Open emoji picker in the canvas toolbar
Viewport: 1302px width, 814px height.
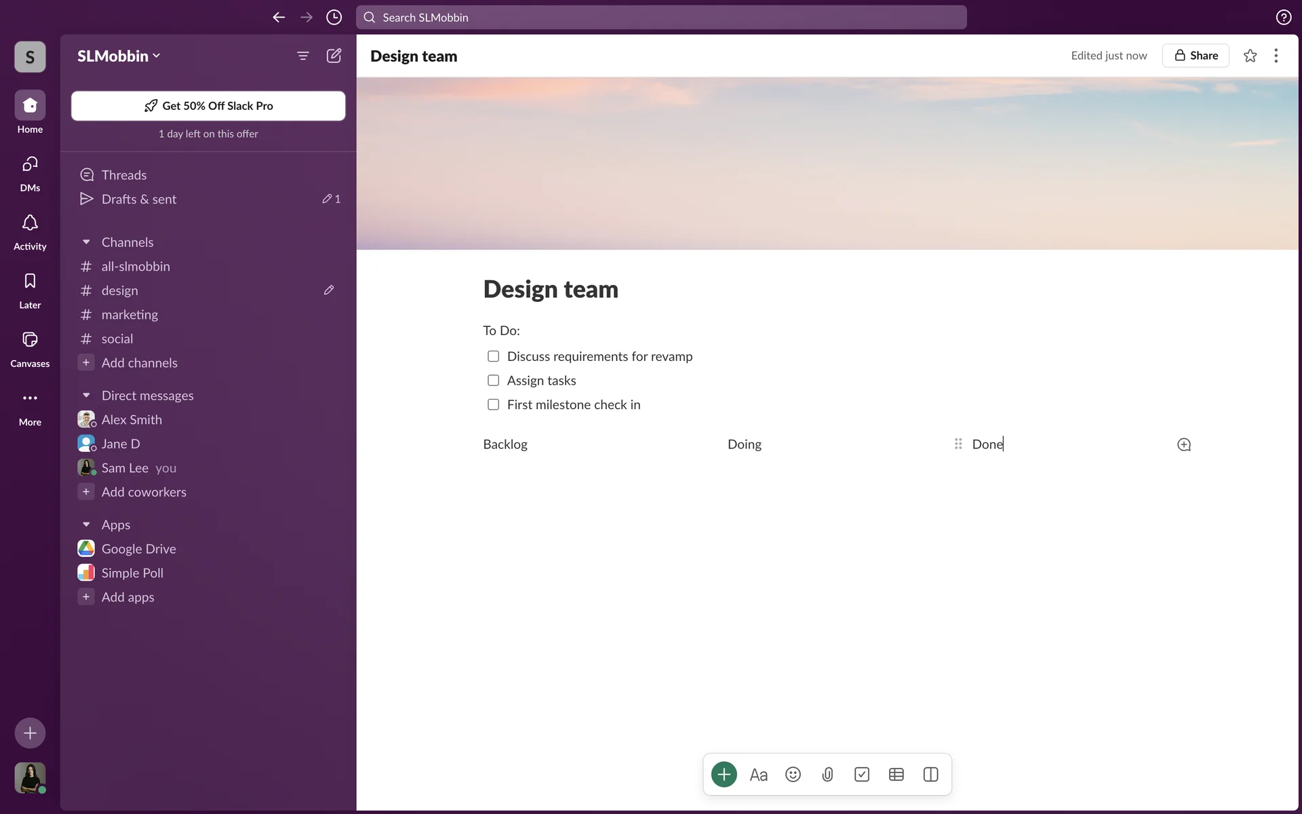pos(793,774)
